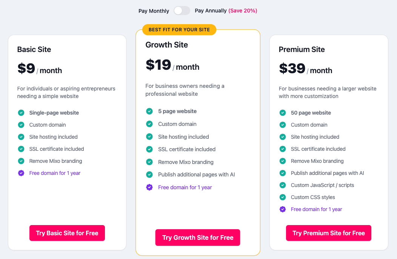The image size is (397, 259).
Task: Click the checkmark beside "SSL certificate included" in Basic Site
Action: tap(21, 149)
